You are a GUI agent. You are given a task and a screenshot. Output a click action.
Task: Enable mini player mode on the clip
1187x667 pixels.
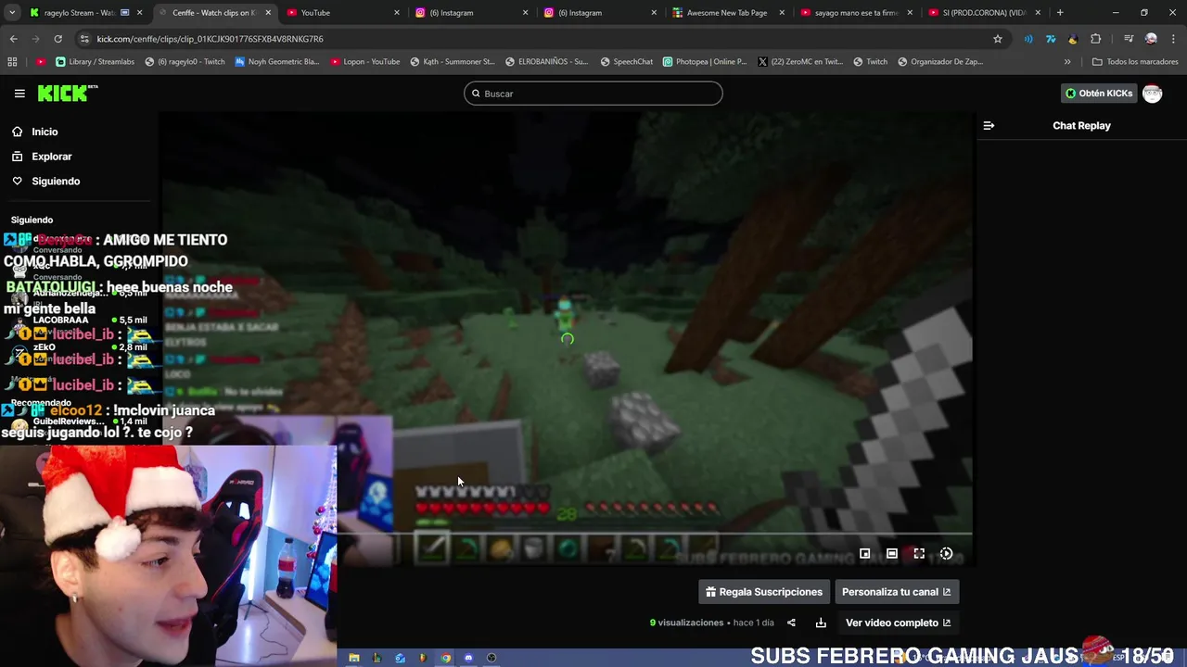(865, 554)
